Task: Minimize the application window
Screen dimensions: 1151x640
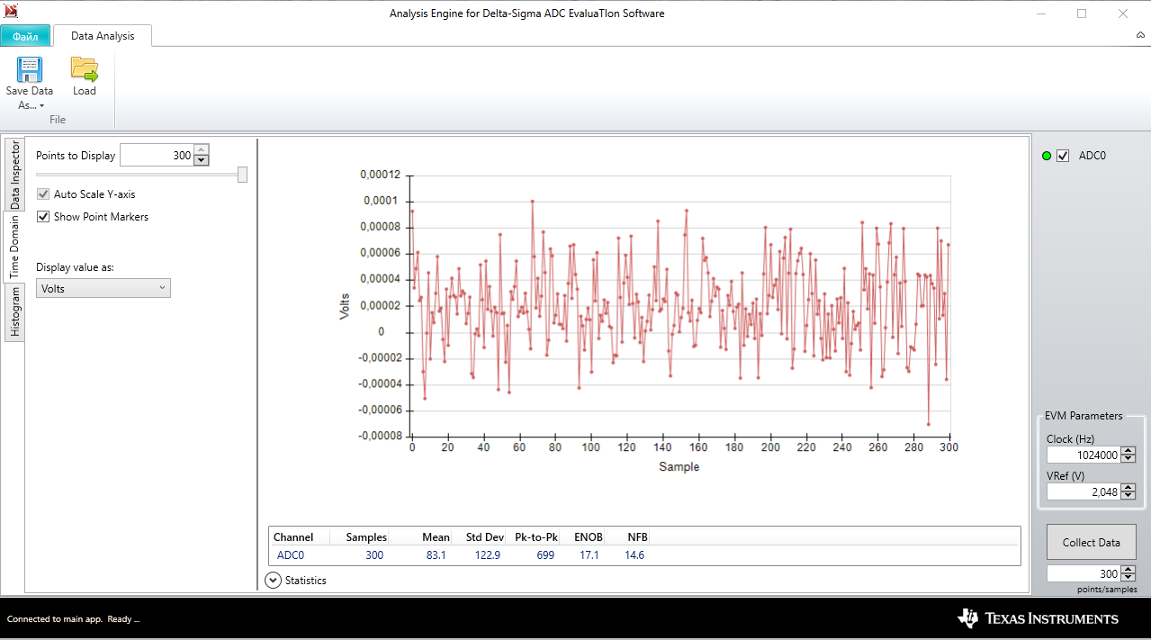Action: (1041, 14)
